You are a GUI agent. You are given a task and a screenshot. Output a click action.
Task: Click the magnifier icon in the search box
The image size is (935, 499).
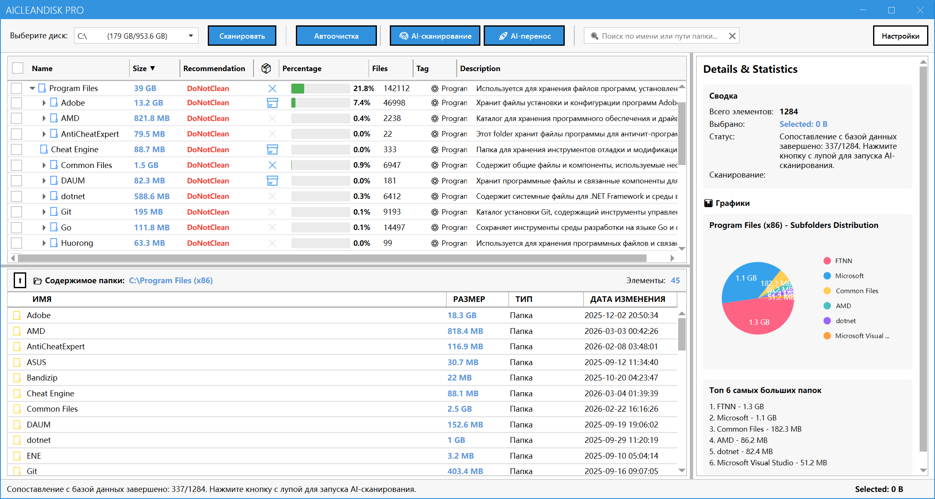(595, 36)
